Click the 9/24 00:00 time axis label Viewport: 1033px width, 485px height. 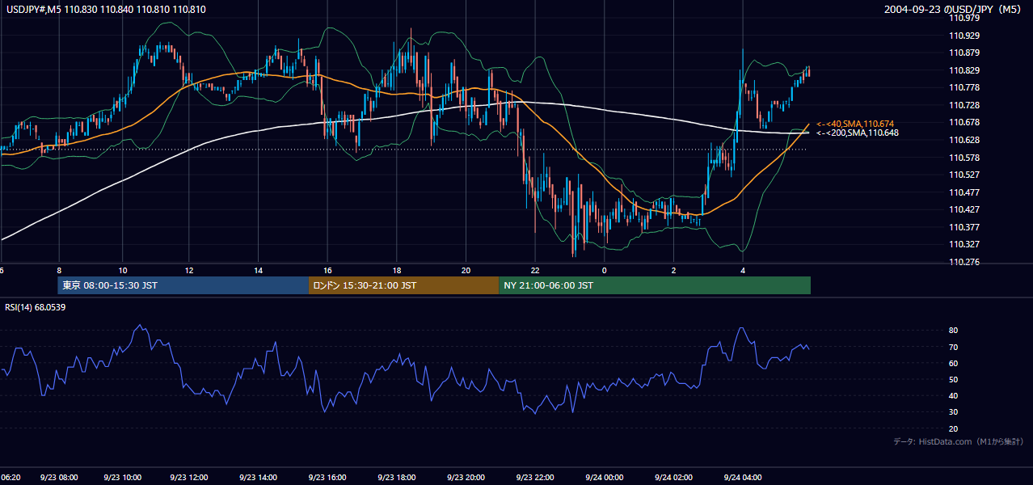pyautogui.click(x=605, y=478)
